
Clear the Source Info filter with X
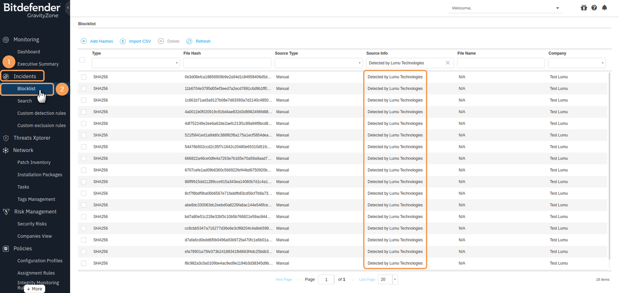(x=448, y=63)
